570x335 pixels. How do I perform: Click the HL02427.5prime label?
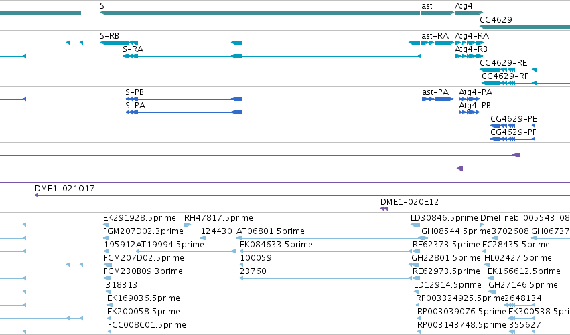click(x=518, y=258)
